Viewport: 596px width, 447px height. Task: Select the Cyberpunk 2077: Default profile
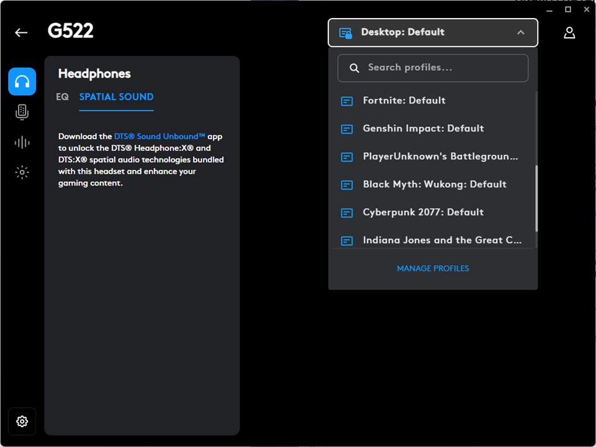pyautogui.click(x=423, y=212)
